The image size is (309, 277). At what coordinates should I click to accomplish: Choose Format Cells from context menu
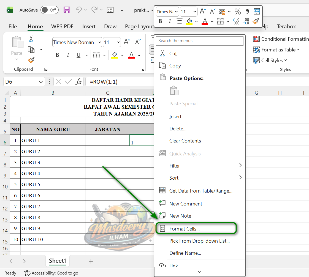point(185,229)
